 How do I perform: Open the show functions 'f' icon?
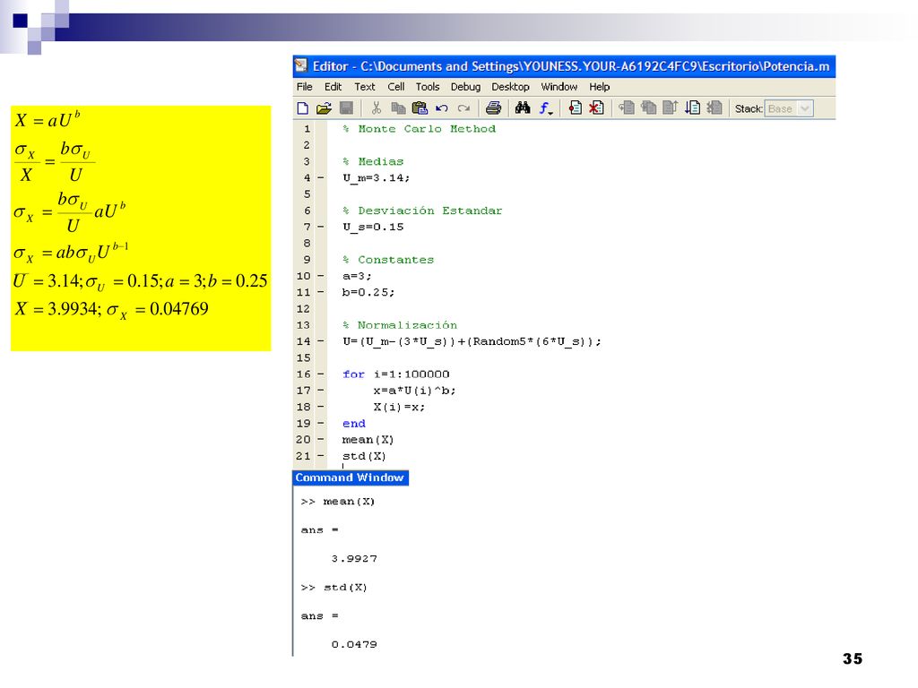(546, 108)
